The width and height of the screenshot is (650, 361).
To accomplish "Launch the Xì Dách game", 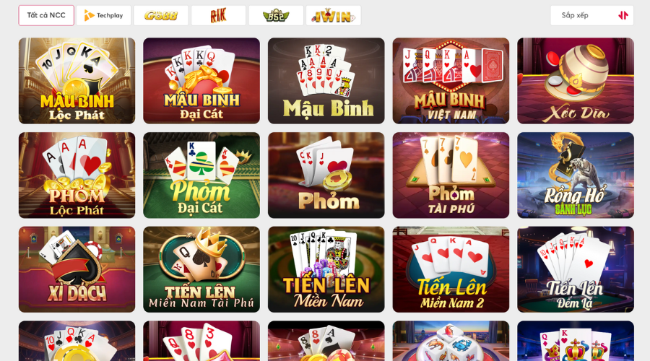I will [77, 269].
